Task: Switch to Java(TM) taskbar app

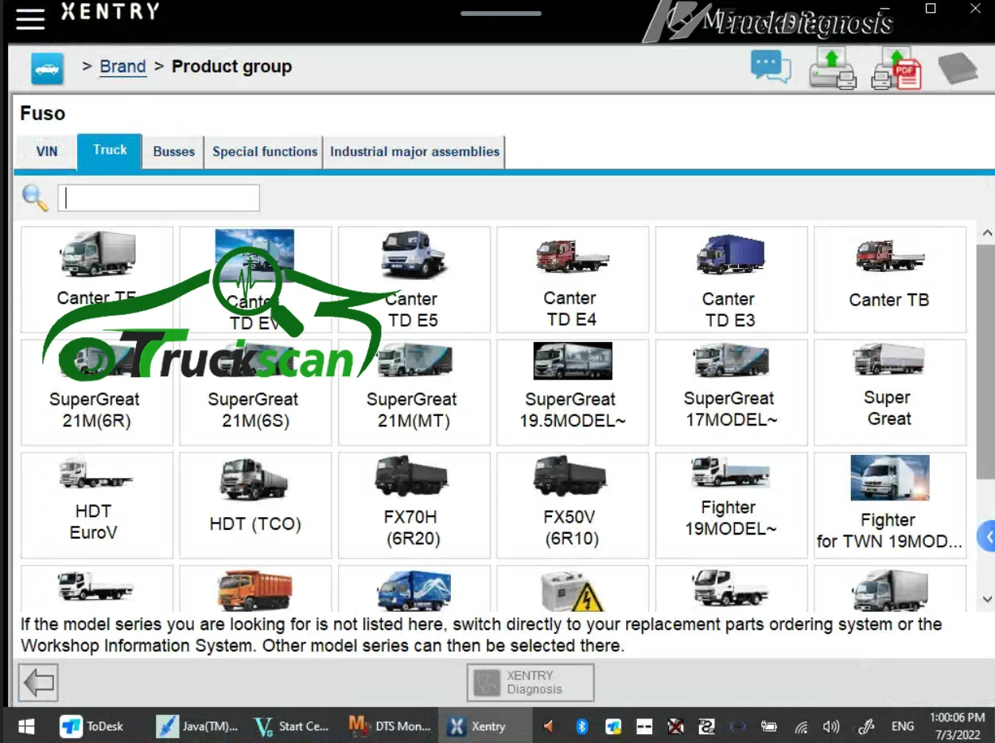Action: 198,726
